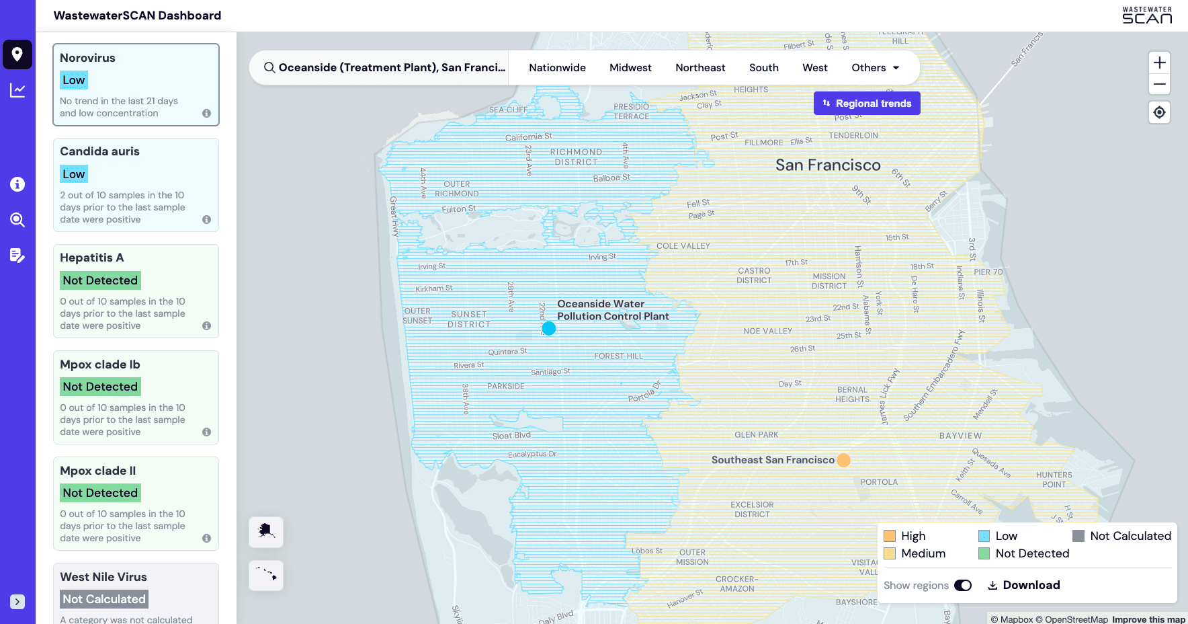The width and height of the screenshot is (1188, 624).
Task: Open the document edit sidebar icon
Action: coord(17,256)
